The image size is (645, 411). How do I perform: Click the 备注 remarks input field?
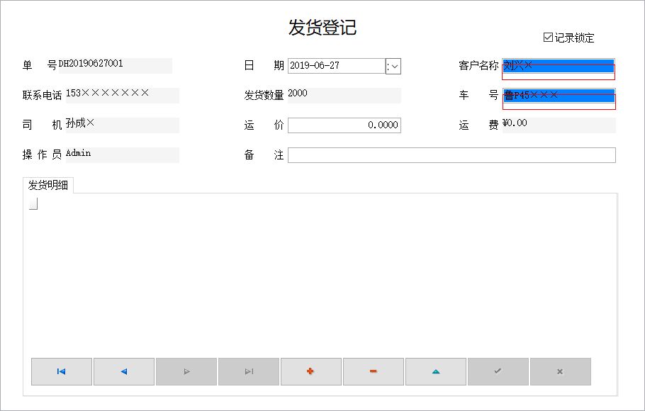pyautogui.click(x=451, y=155)
